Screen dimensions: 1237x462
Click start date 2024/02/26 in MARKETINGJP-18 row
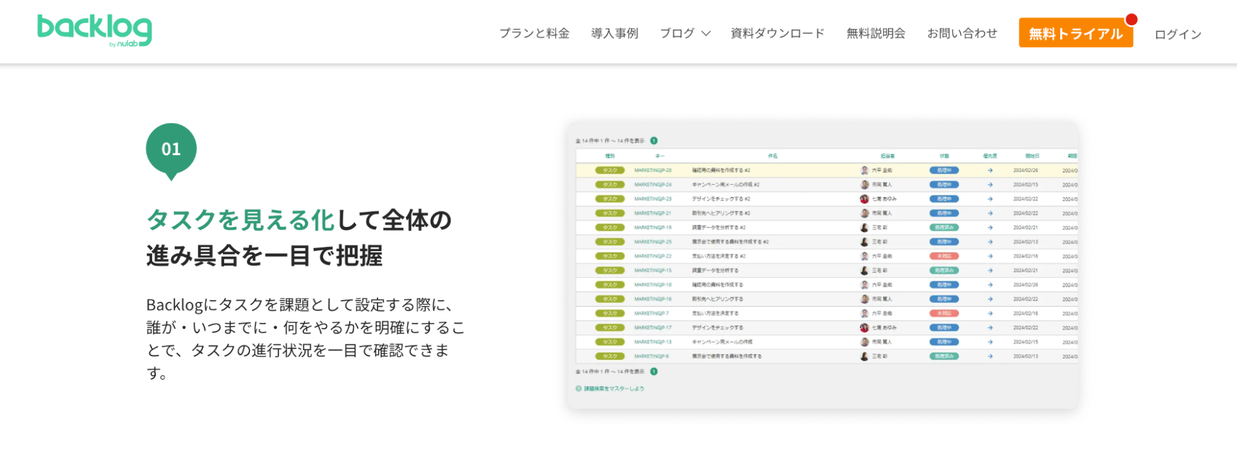point(1025,285)
